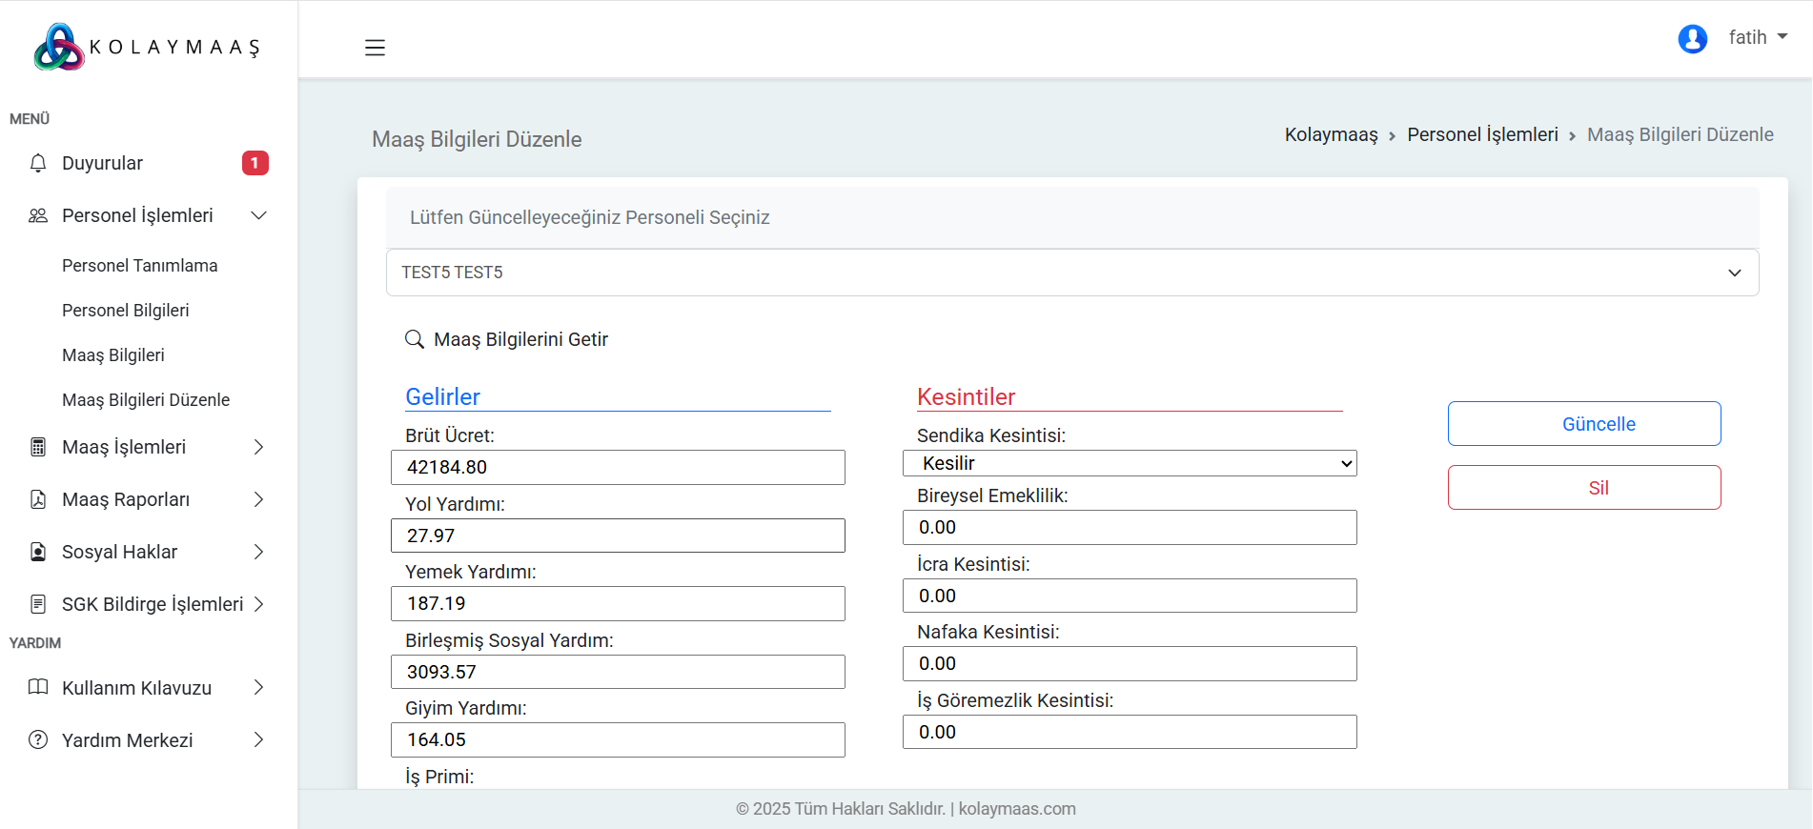
Task: Click the Maaş İşlemleri calculator icon
Action: pos(38,447)
